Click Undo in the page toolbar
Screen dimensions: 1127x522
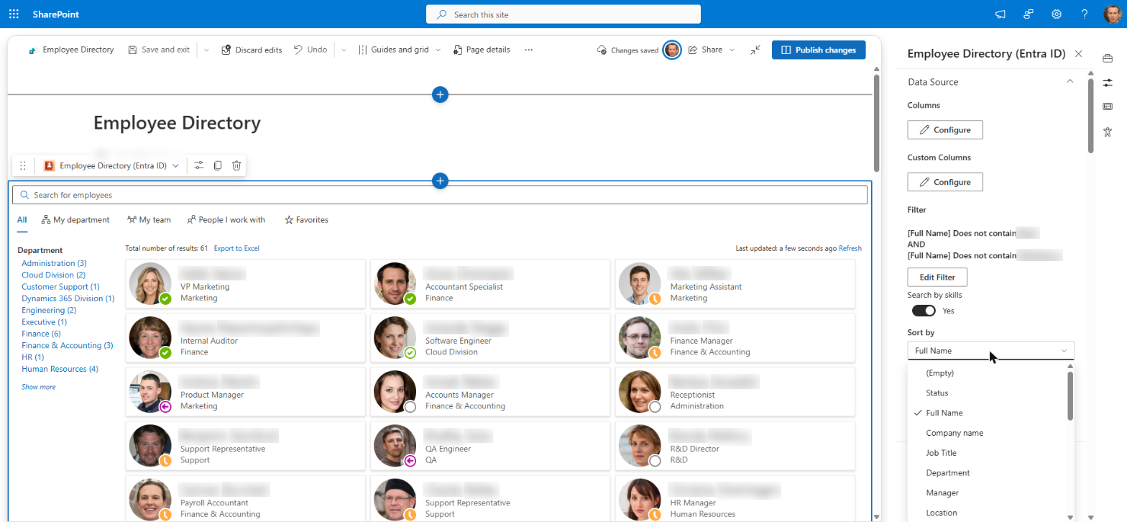coord(310,50)
